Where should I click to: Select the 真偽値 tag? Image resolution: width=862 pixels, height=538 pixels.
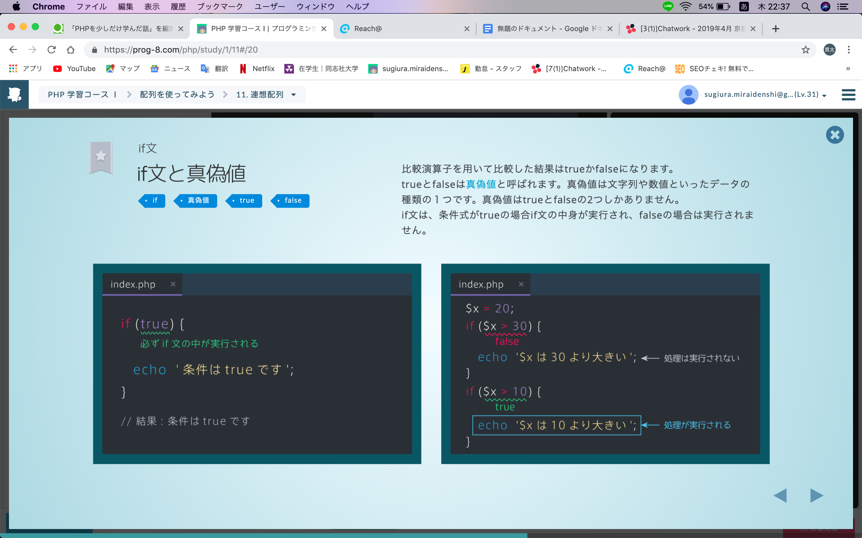tap(195, 201)
